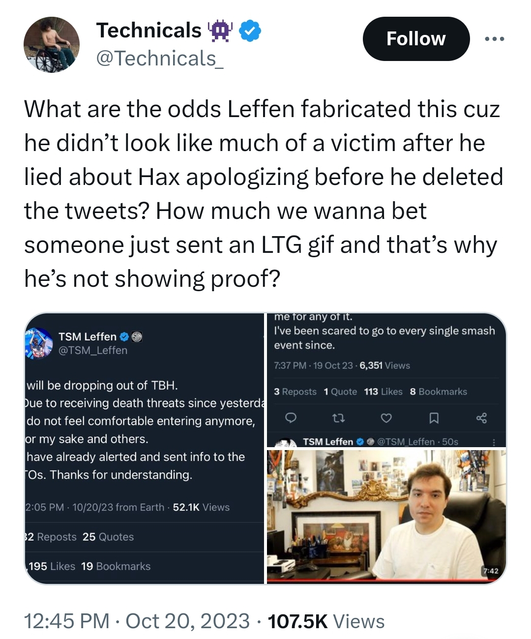This screenshot has width=531, height=639.
Task: Click the TSM logo badge next to Leffen
Action: coord(137,337)
